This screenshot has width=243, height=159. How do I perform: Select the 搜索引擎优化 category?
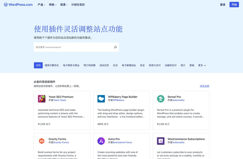coord(52,65)
